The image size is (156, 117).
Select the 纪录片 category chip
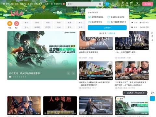(x=48, y=27)
